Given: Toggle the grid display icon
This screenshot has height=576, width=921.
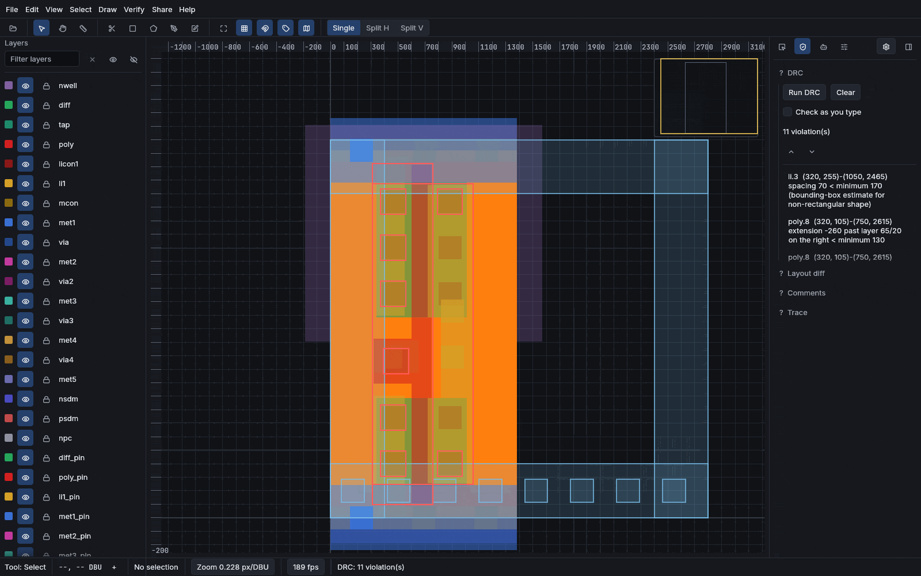Looking at the screenshot, I should [x=245, y=28].
